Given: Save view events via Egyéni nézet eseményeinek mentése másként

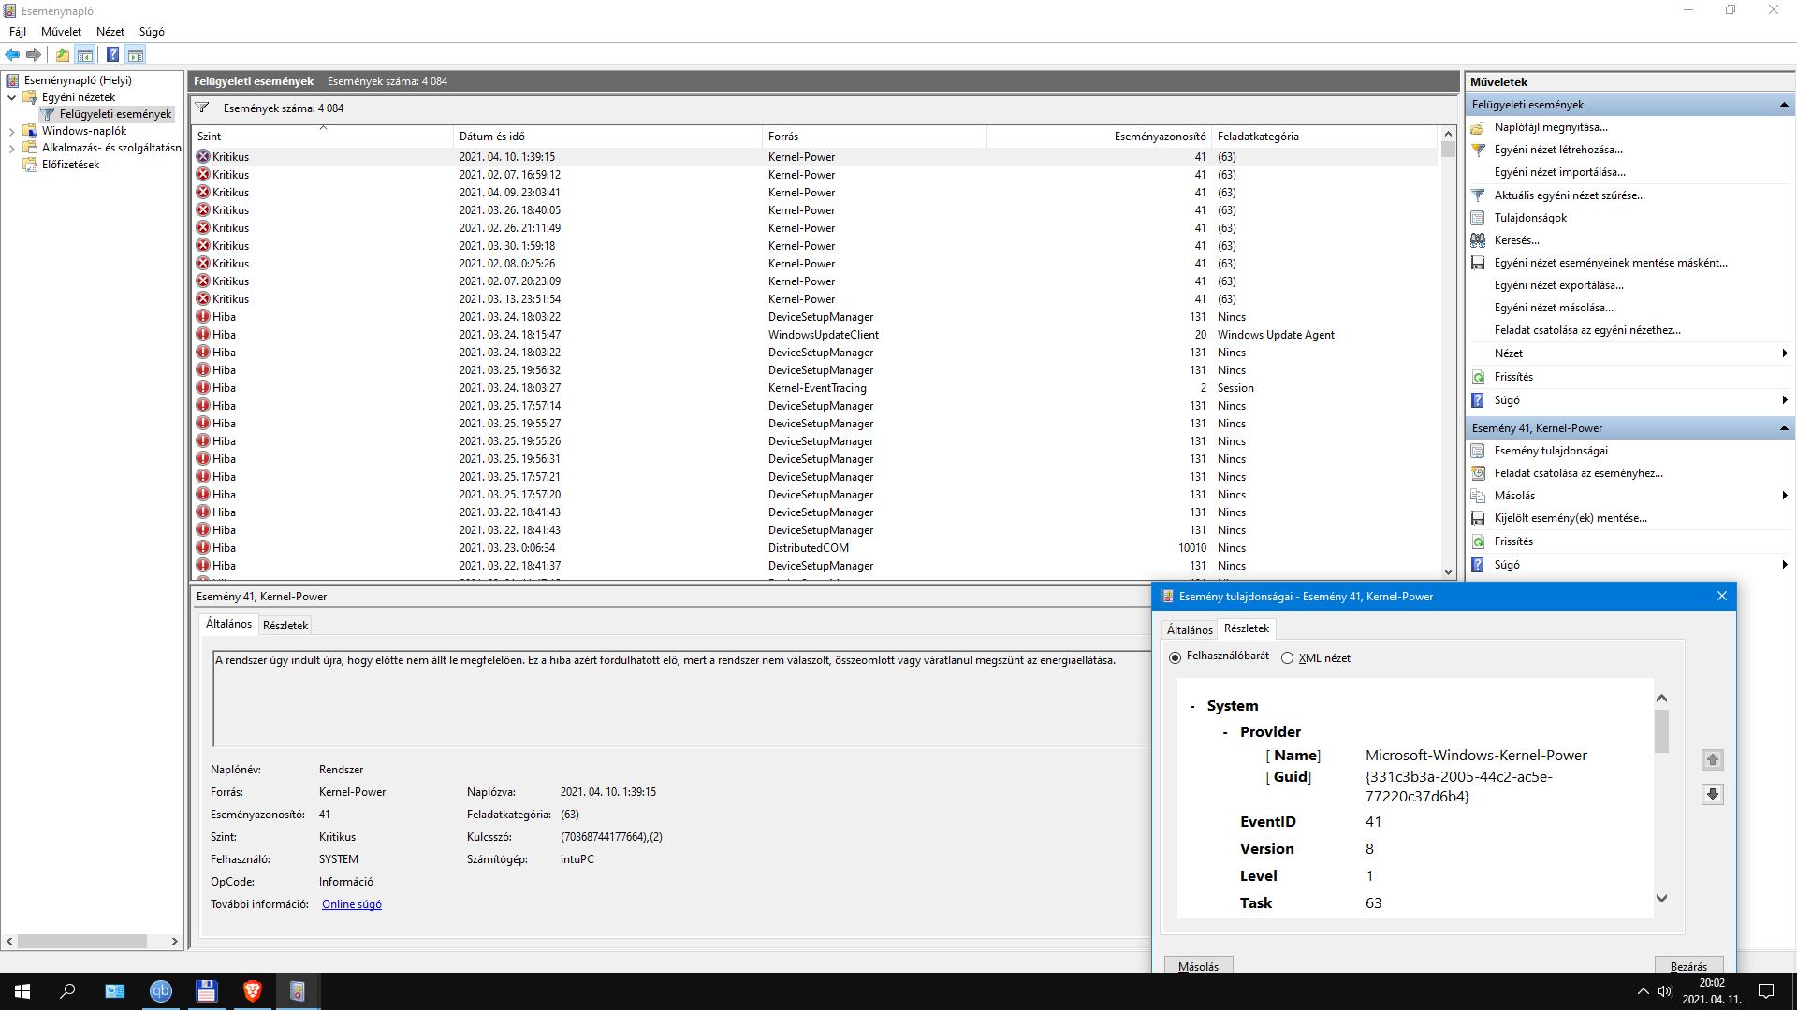Looking at the screenshot, I should [x=1611, y=263].
